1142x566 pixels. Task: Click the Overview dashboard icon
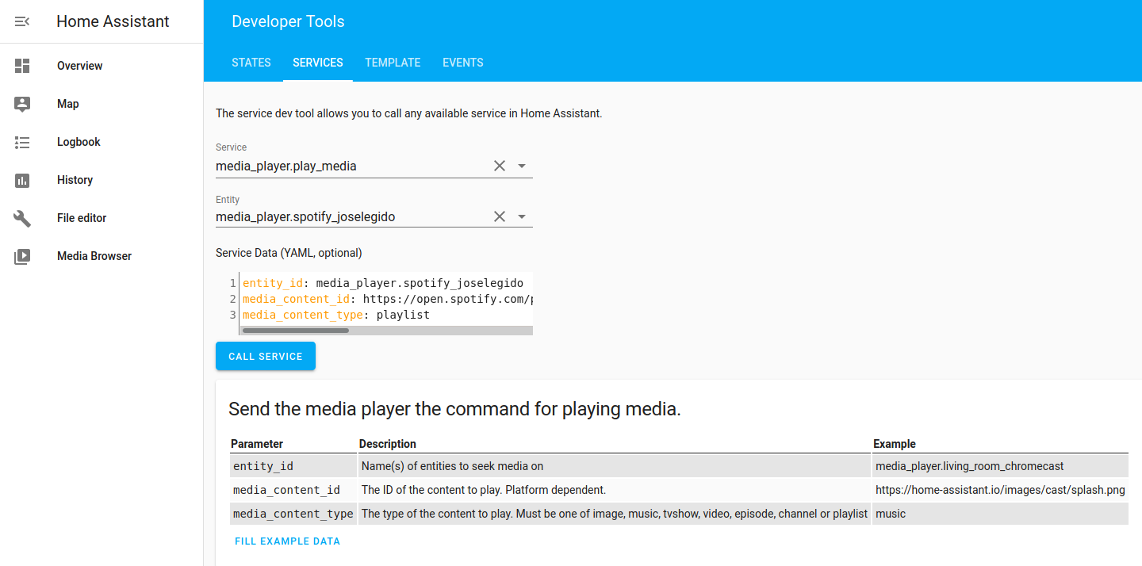[x=22, y=66]
